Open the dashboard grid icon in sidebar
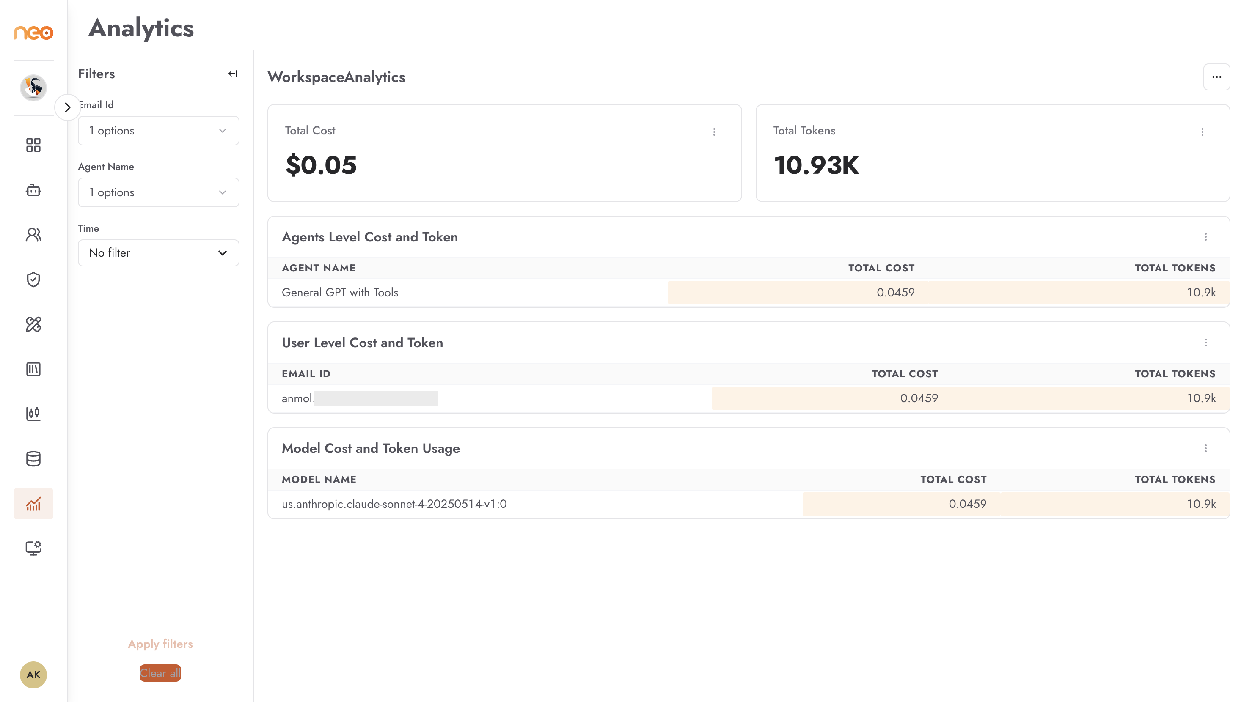1244x702 pixels. (33, 145)
